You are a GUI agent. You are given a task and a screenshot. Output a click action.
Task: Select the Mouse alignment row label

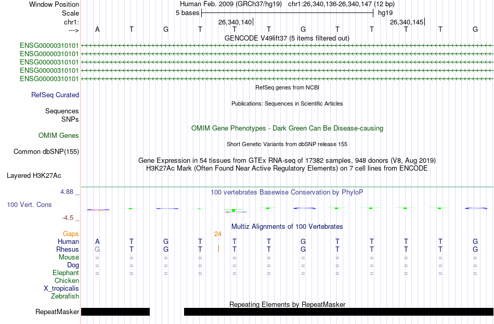tap(69, 257)
